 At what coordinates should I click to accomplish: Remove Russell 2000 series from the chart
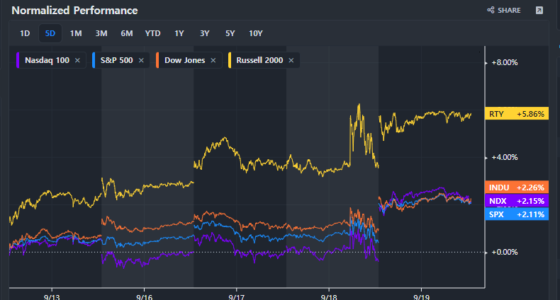coord(291,60)
